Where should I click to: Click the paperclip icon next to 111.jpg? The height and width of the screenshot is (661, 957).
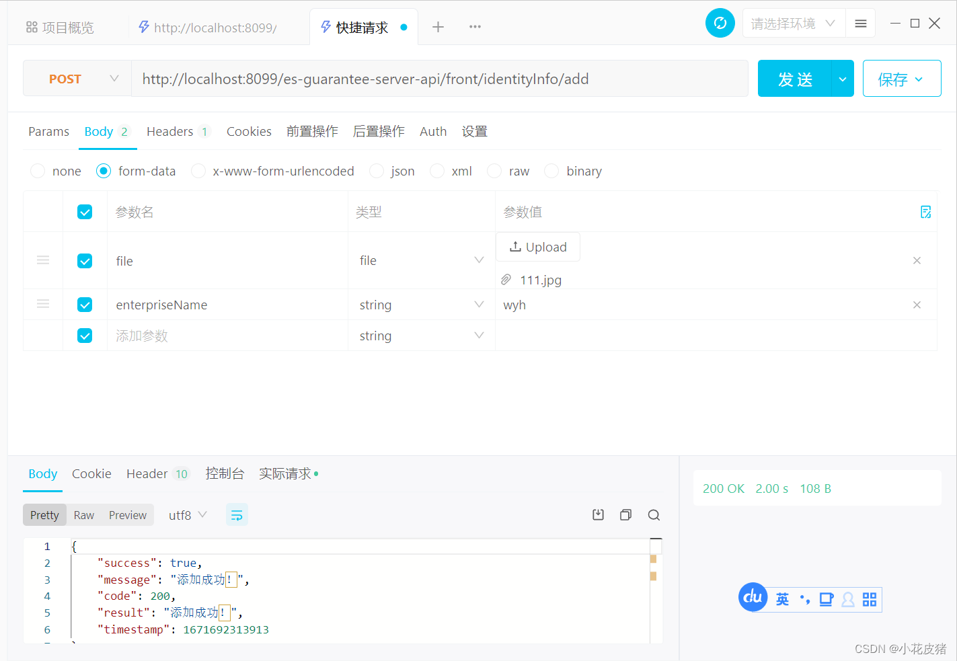tap(506, 280)
